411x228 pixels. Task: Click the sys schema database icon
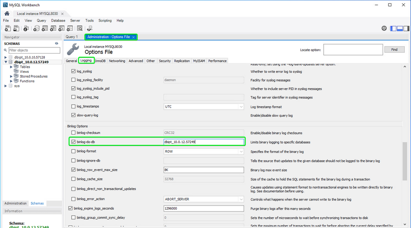11,86
